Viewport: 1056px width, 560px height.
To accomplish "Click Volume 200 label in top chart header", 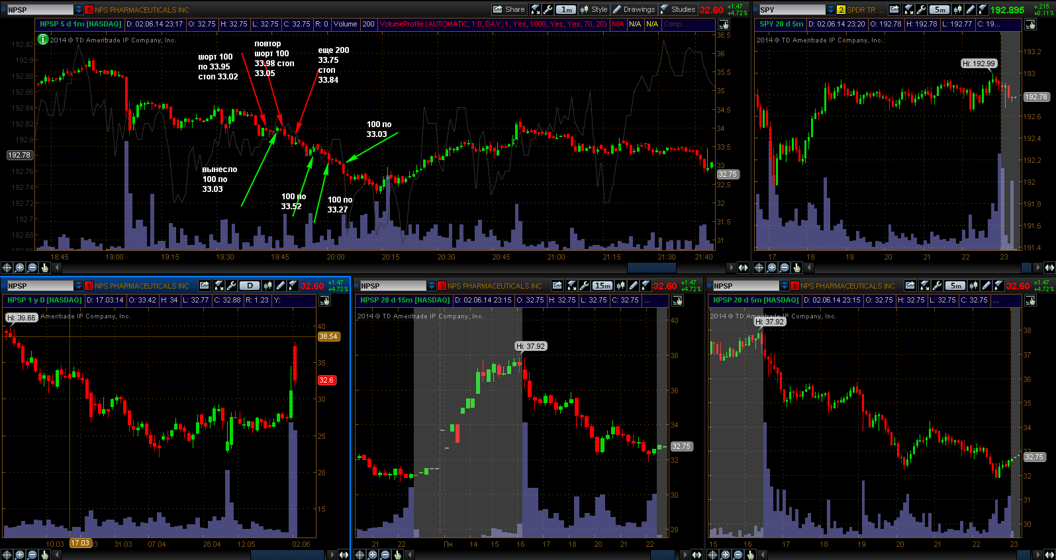I will point(354,24).
